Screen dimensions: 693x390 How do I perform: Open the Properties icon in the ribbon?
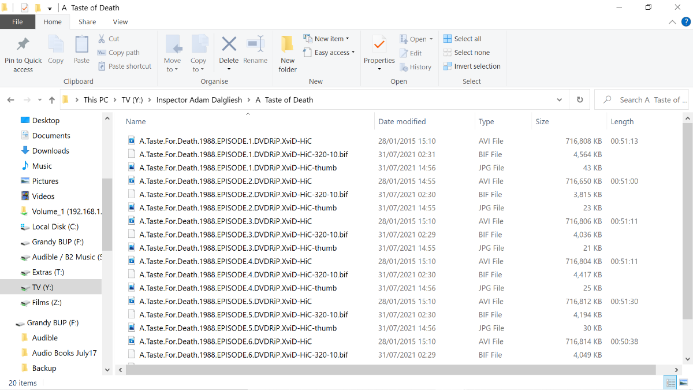pos(379,44)
